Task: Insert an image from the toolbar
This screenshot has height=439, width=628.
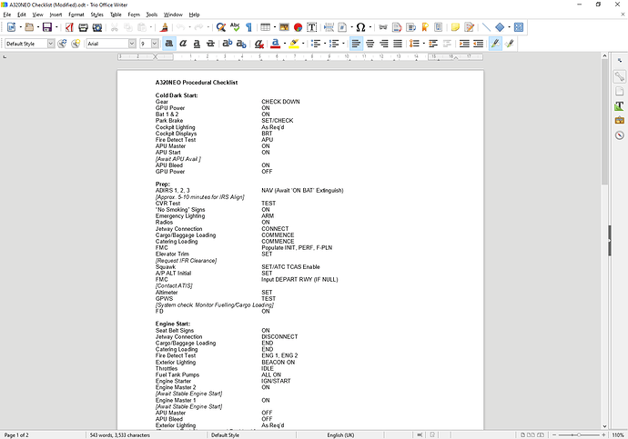Action: click(x=284, y=27)
